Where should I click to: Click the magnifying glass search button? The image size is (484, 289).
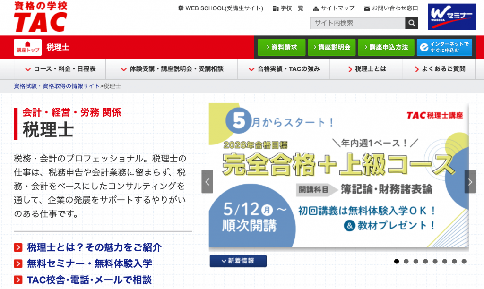tap(412, 23)
